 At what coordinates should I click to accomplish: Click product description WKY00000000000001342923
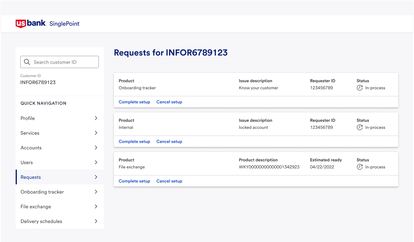(269, 167)
